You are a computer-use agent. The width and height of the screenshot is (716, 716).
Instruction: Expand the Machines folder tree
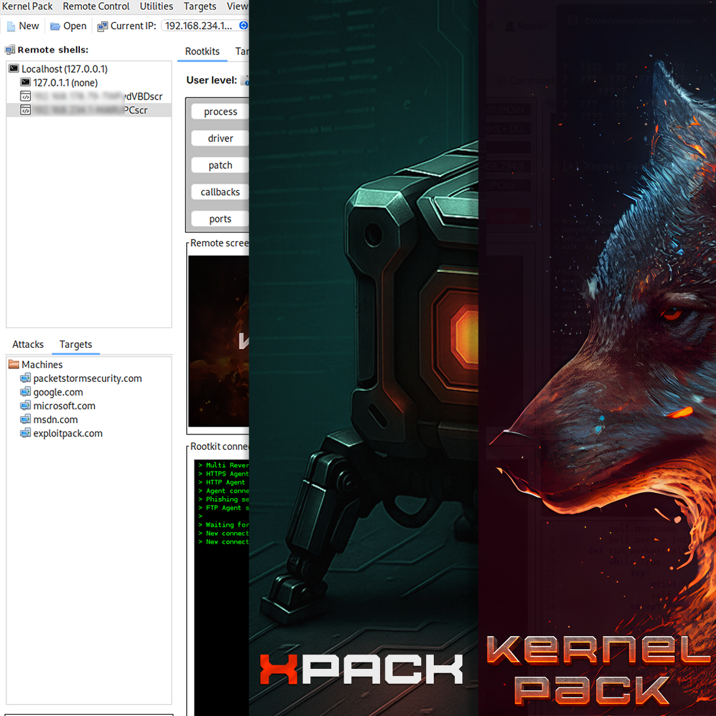[14, 364]
